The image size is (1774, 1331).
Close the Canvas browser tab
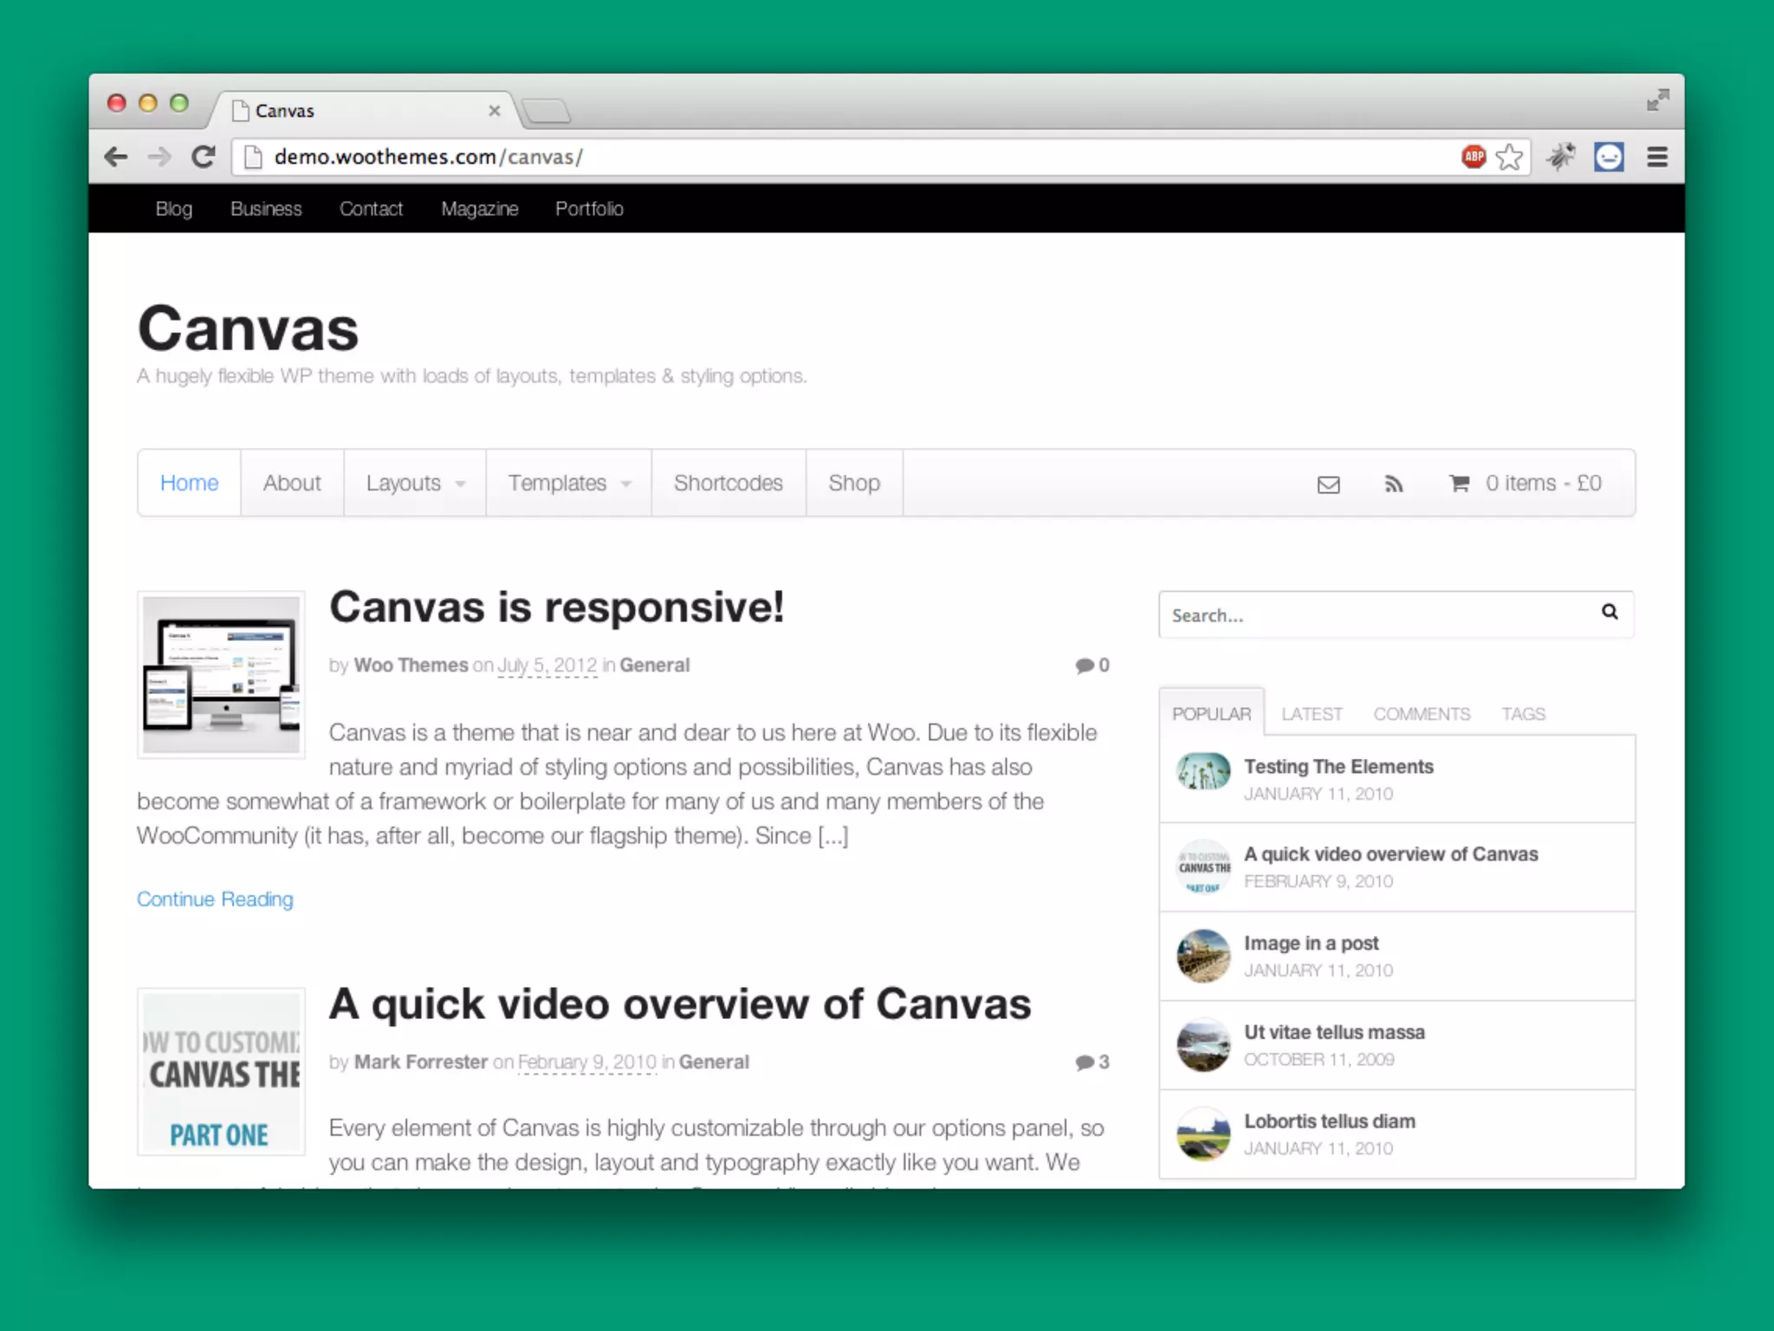pyautogui.click(x=495, y=111)
